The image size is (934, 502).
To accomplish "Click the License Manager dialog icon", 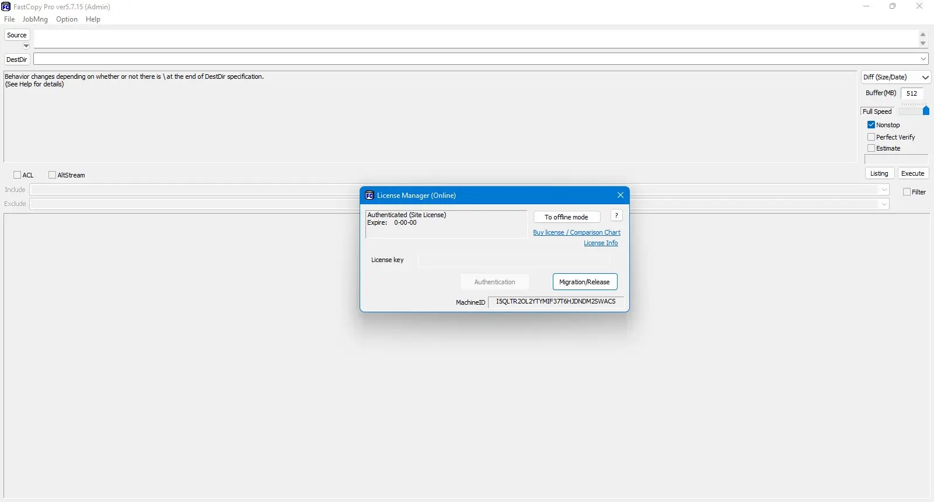I will (369, 196).
